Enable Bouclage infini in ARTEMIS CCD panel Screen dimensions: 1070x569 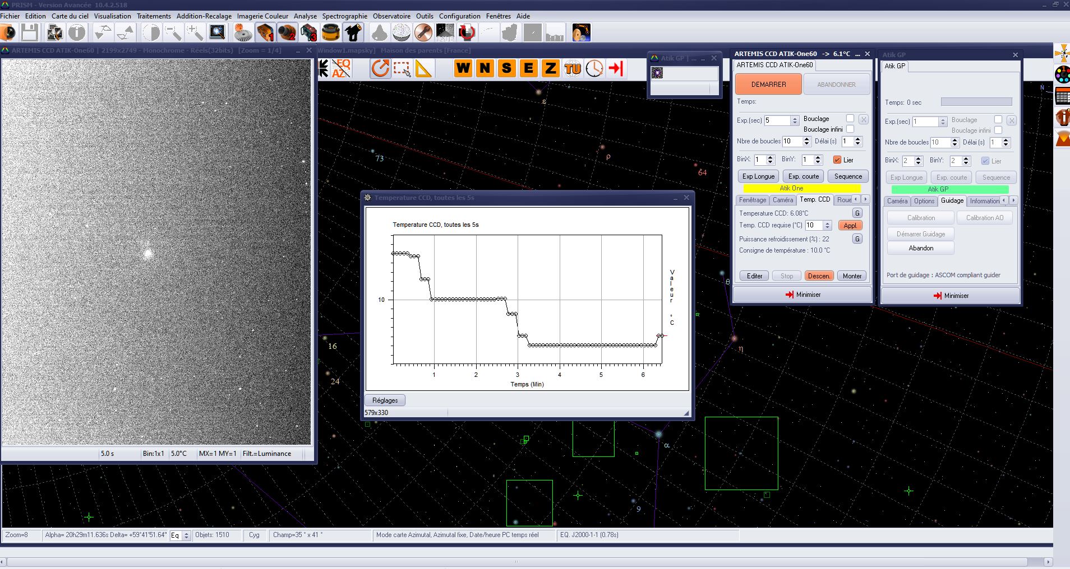(x=850, y=129)
